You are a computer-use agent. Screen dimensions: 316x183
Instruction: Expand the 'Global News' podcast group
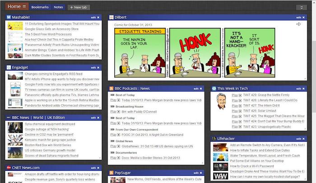click(122, 141)
